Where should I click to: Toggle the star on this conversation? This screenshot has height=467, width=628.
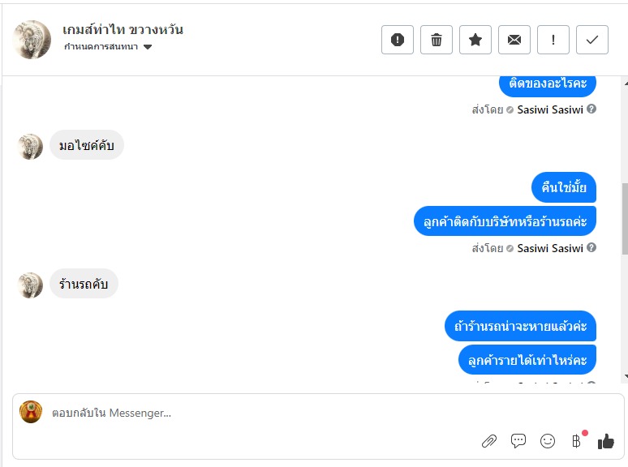coord(475,40)
